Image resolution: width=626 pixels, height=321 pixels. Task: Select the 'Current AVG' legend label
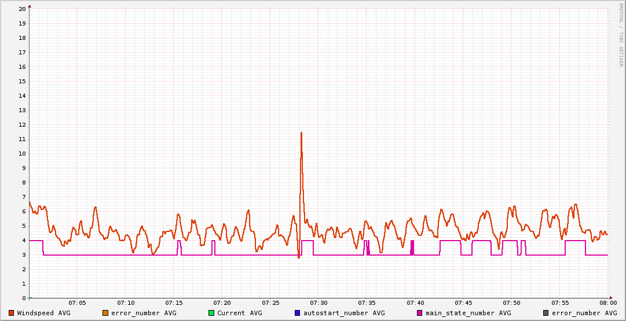[x=240, y=313]
